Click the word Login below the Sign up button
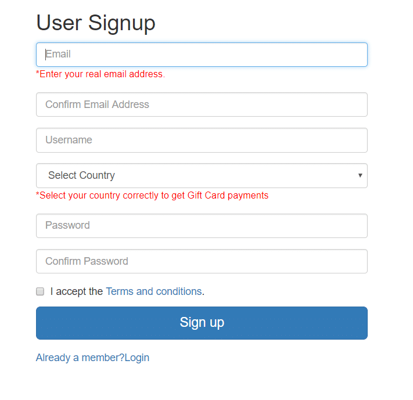 [x=137, y=358]
